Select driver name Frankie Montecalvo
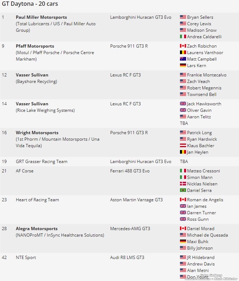 [207, 75]
